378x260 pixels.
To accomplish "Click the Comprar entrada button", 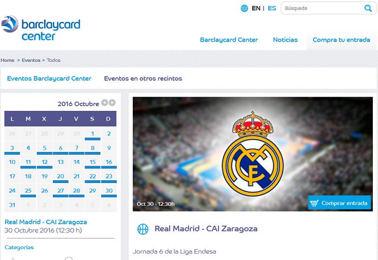I will [x=339, y=202].
